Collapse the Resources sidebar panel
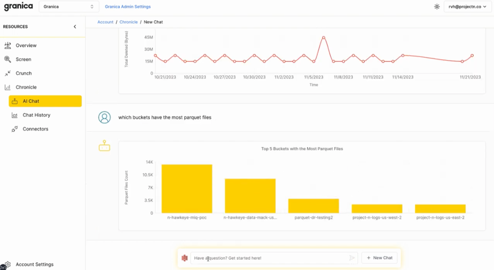494x270 pixels. tap(75, 27)
